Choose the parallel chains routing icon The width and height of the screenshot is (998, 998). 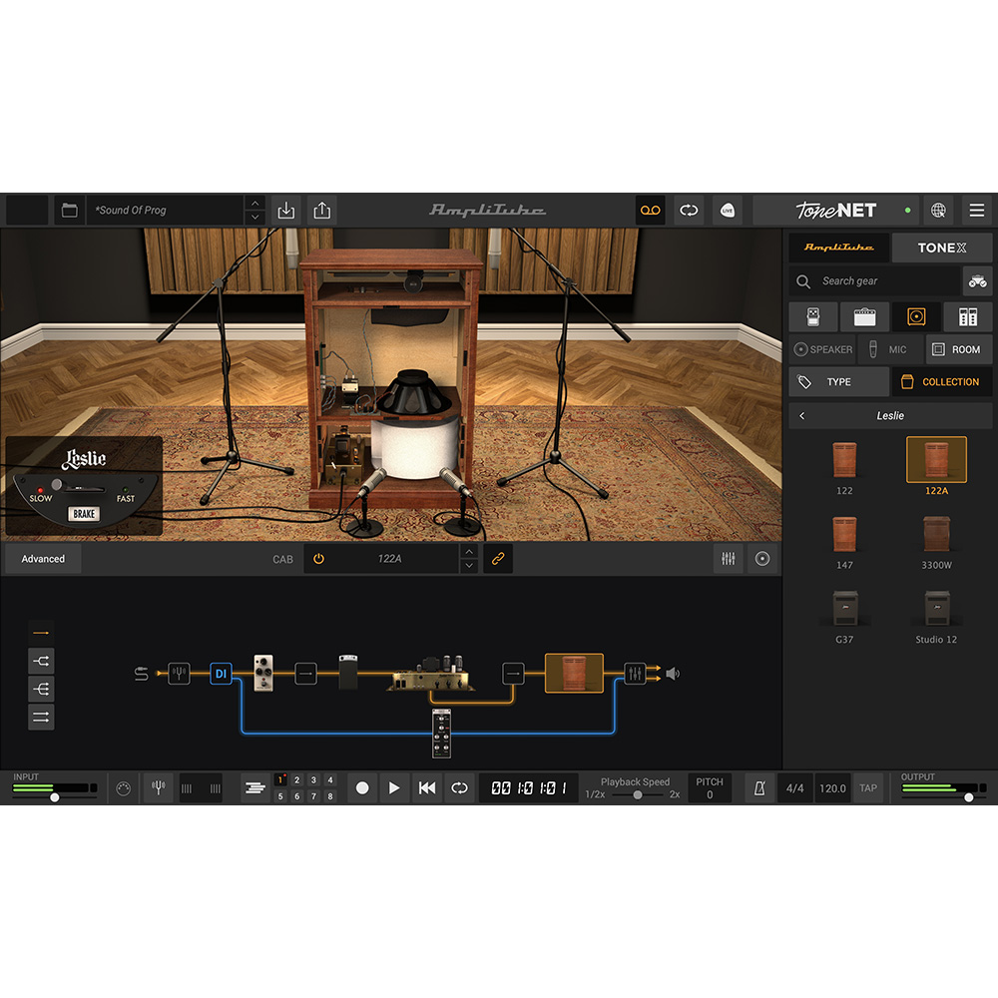[x=41, y=717]
